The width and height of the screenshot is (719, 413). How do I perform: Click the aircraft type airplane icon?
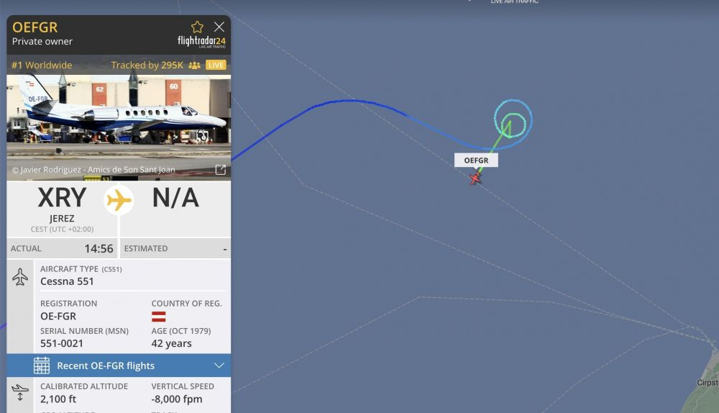coord(20,277)
